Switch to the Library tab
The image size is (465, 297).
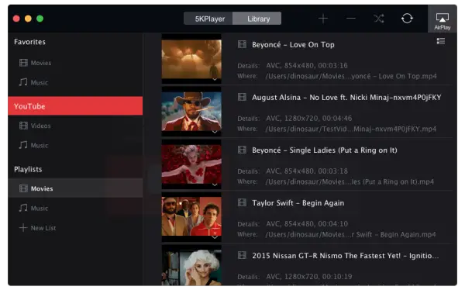coord(257,19)
